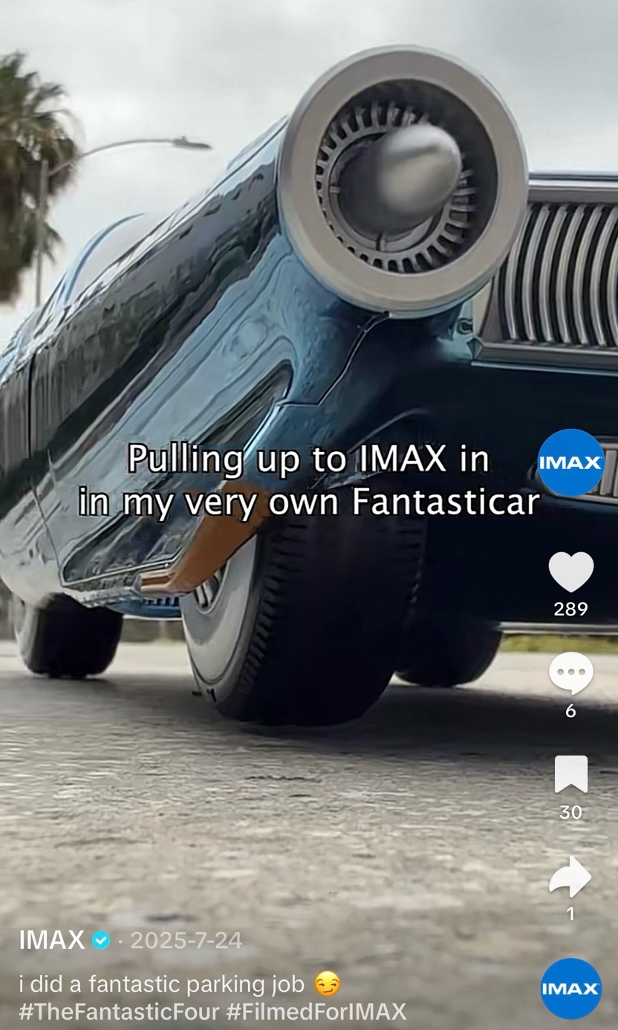Open IMAX username in caption

(x=51, y=940)
